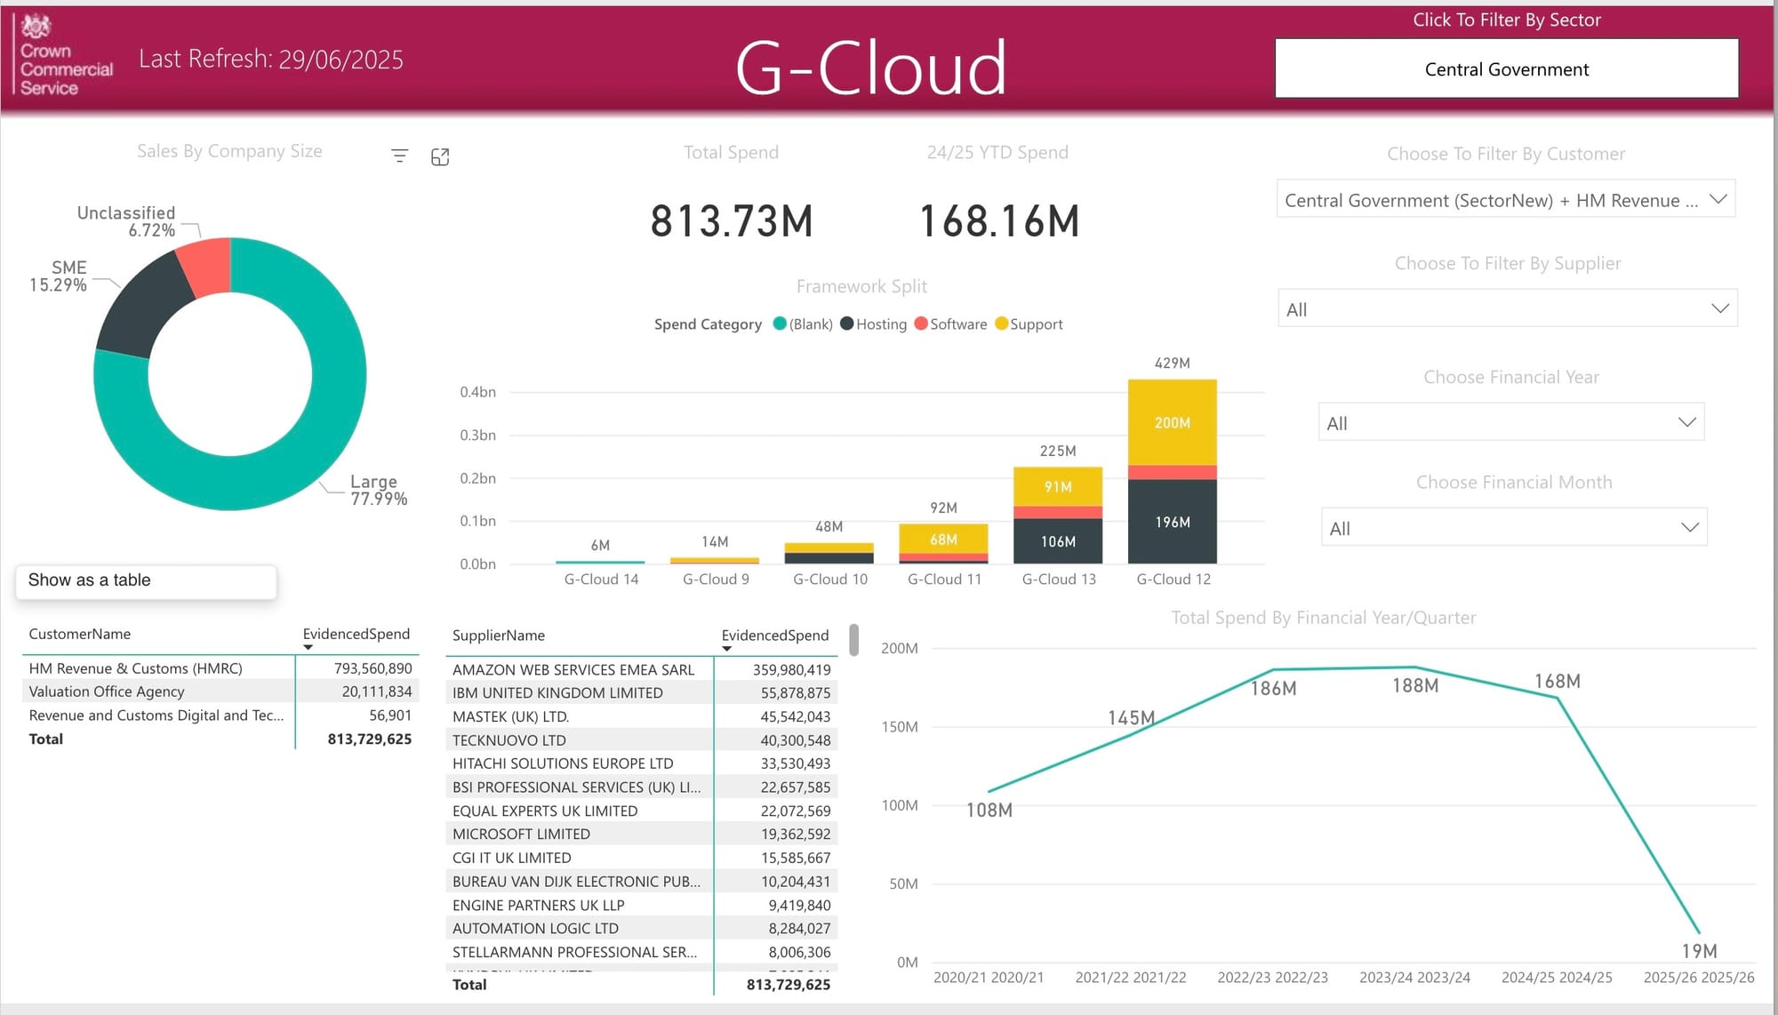
Task: Click EvidencedSpend sort arrow in supplier table
Action: click(726, 649)
